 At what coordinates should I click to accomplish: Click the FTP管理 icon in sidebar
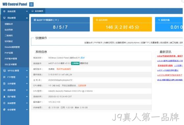(x=4, y=77)
